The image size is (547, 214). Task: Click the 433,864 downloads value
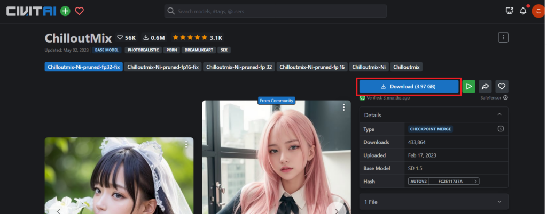click(417, 143)
